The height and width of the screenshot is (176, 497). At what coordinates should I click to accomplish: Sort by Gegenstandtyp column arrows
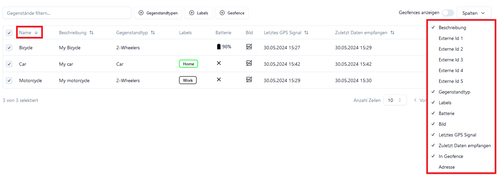153,33
